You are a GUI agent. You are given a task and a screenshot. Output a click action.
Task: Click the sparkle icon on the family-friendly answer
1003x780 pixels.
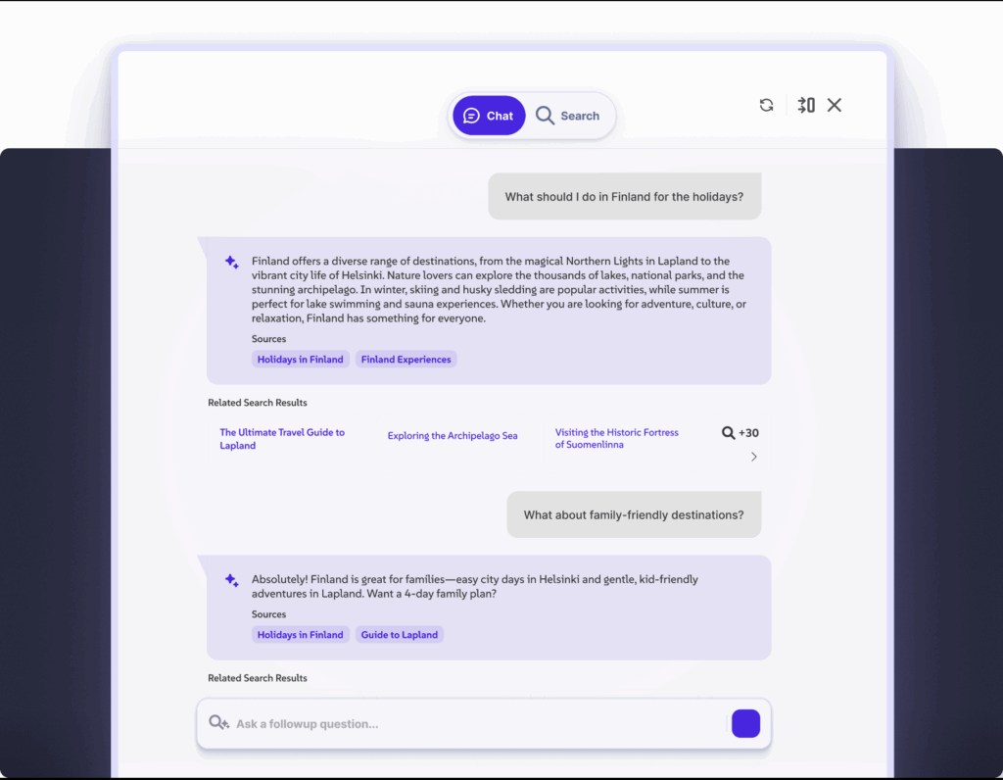click(x=231, y=580)
